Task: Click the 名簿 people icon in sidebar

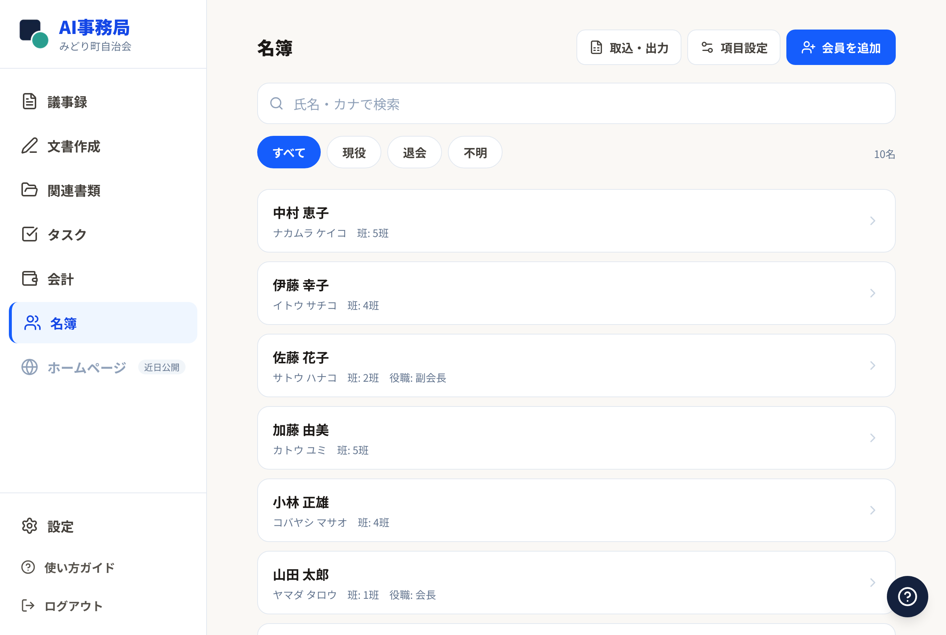Action: (32, 323)
